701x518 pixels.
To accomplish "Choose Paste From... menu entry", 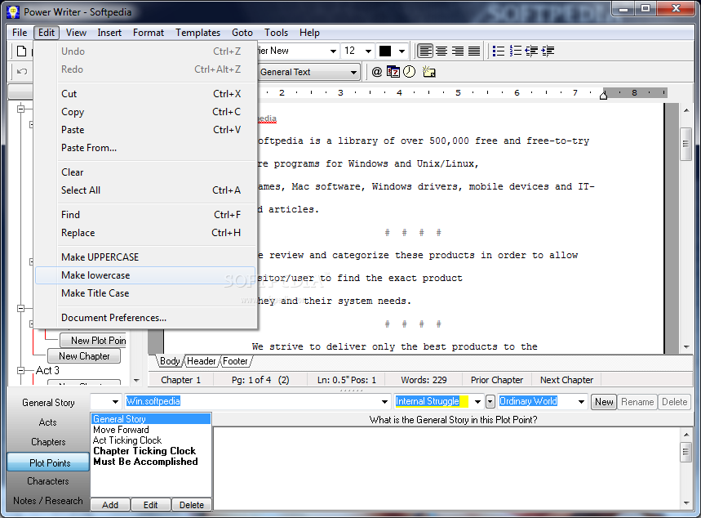I will (145, 148).
